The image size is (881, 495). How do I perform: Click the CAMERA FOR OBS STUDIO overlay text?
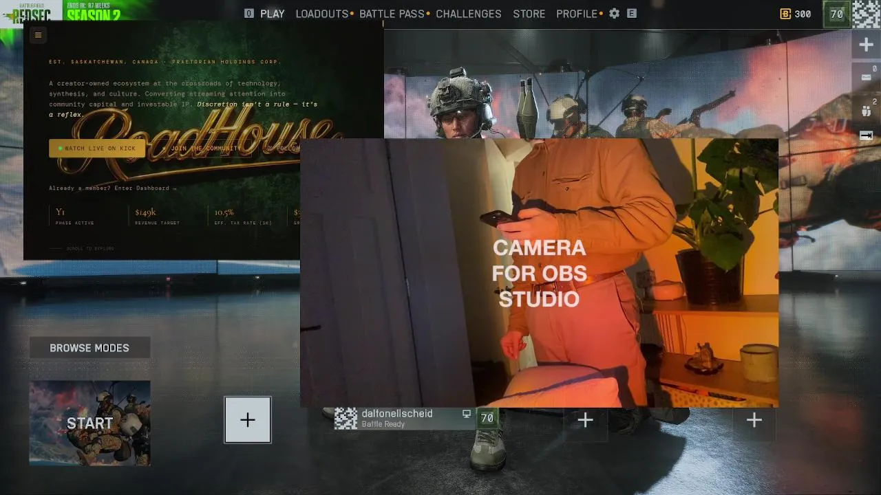539,274
